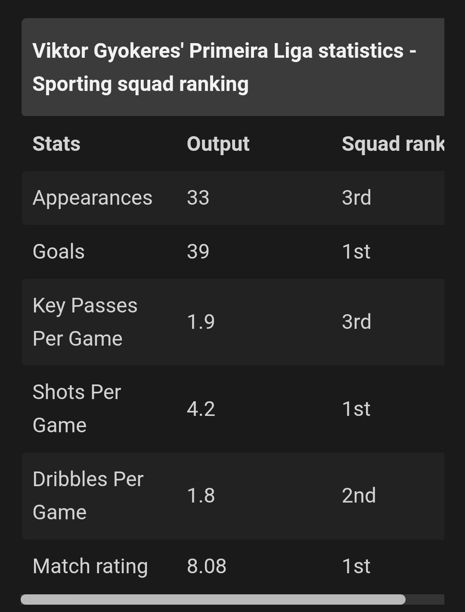Click the appearances value 33
465x612 pixels.
point(198,198)
